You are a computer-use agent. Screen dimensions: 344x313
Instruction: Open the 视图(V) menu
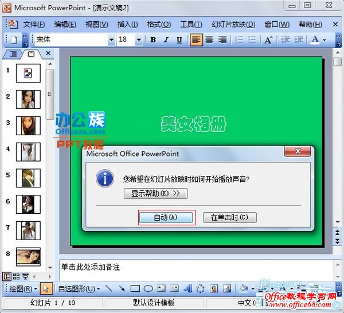click(96, 24)
